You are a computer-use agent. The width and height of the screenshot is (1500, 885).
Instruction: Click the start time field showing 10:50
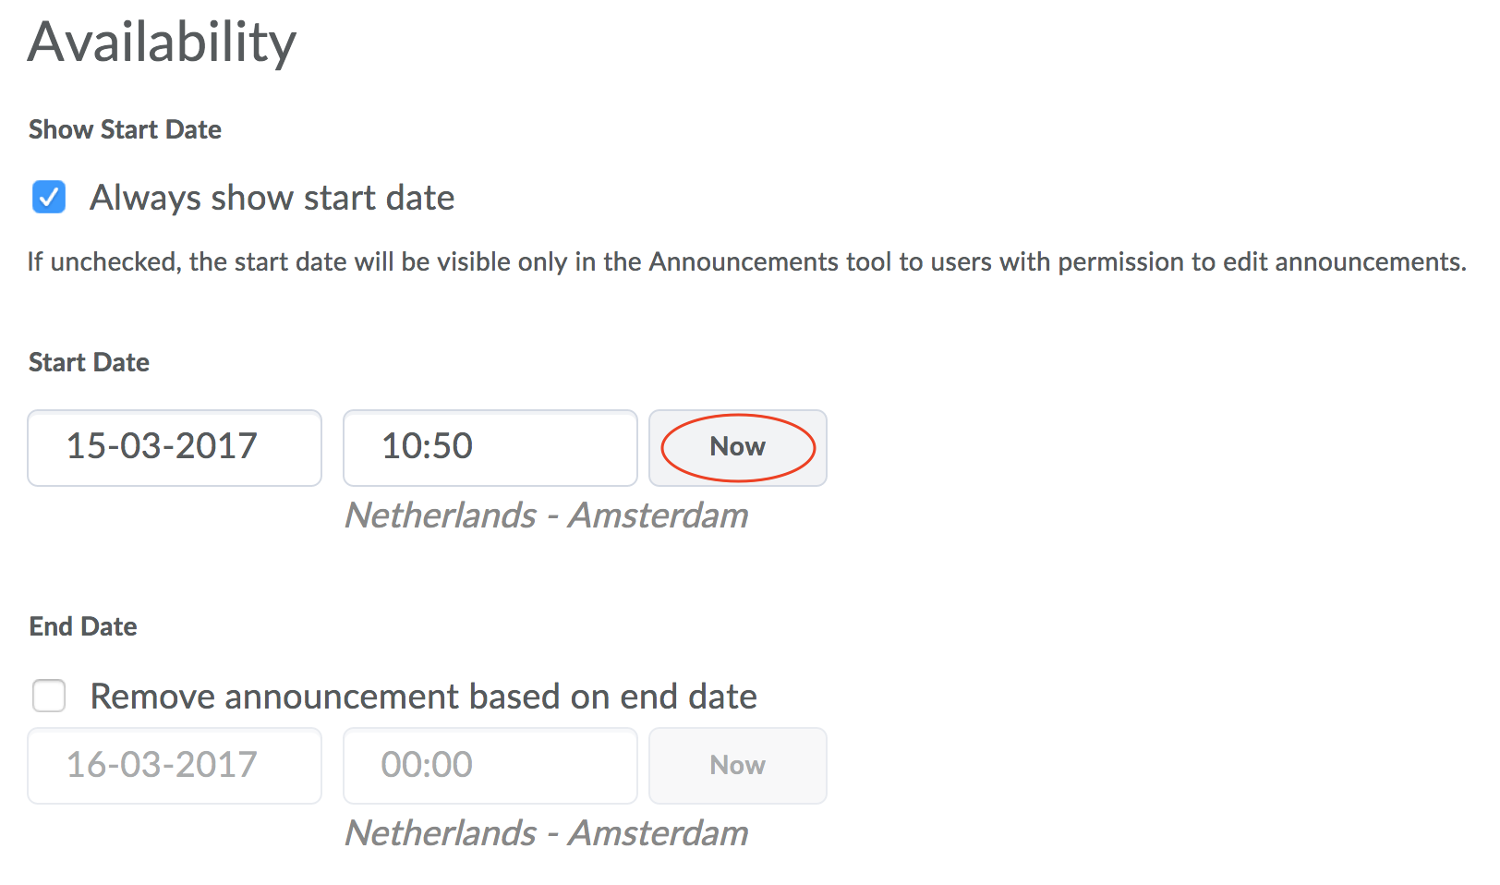pyautogui.click(x=490, y=447)
